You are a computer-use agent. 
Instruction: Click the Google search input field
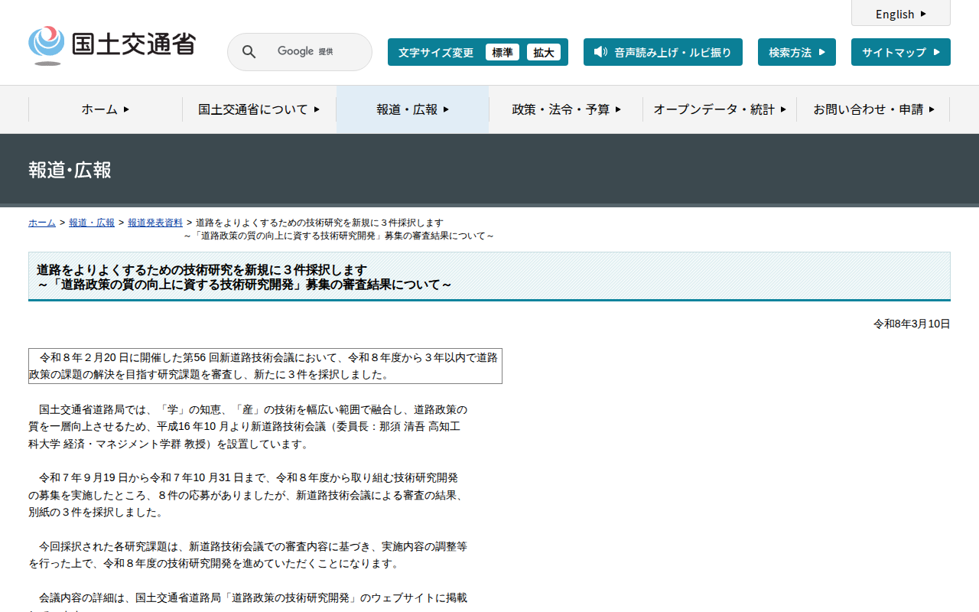click(314, 52)
